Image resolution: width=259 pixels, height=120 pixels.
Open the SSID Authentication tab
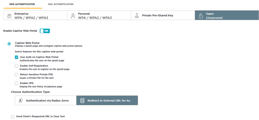tap(19, 4)
